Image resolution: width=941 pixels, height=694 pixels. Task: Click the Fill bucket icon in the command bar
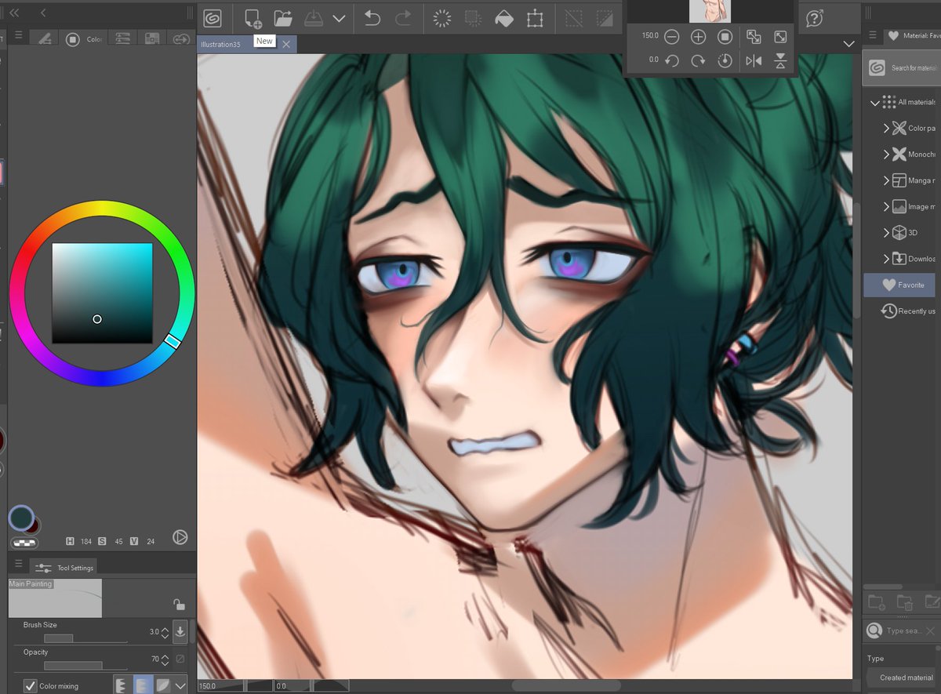(503, 18)
